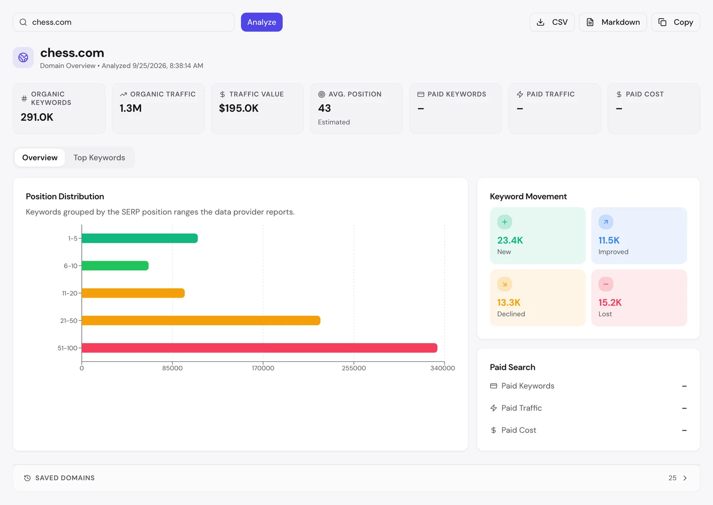Image resolution: width=713 pixels, height=505 pixels.
Task: Click the 1-5 position green bar
Action: pyautogui.click(x=140, y=238)
